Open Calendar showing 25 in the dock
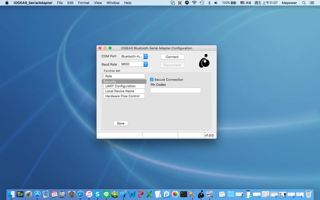This screenshot has width=320, height=200. click(54, 194)
